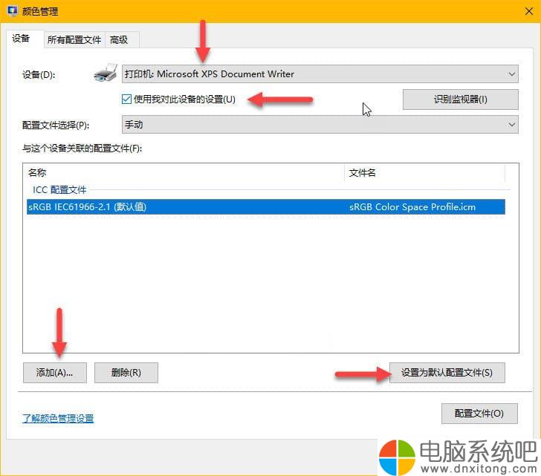Click the printer icon beside device dropdown
The image size is (541, 476).
(106, 73)
